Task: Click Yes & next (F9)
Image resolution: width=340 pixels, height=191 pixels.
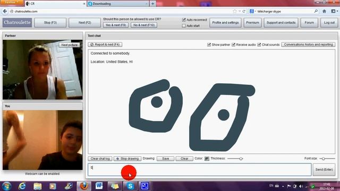Action: (116, 25)
